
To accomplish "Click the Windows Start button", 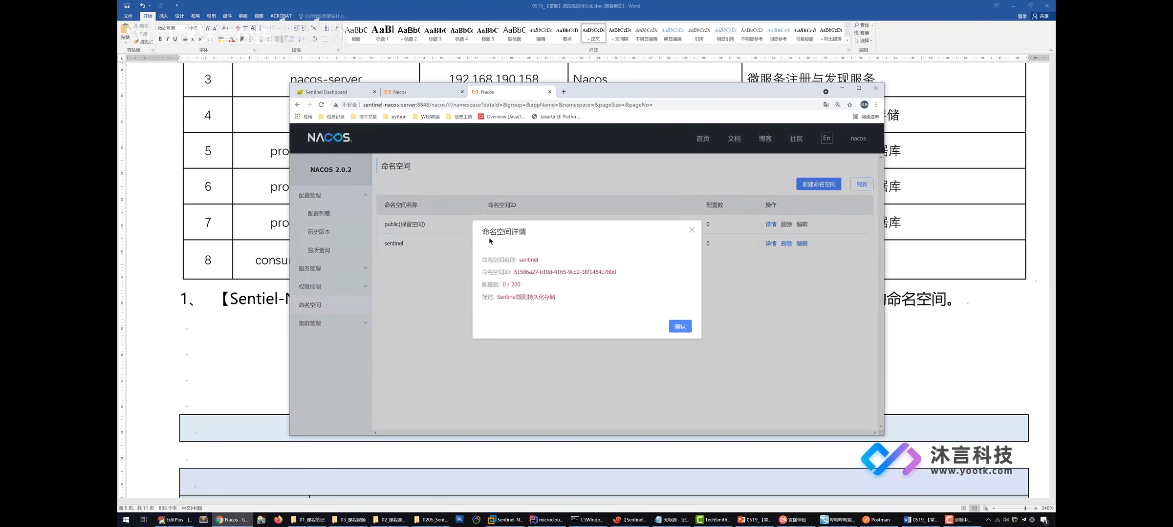I will [x=126, y=520].
